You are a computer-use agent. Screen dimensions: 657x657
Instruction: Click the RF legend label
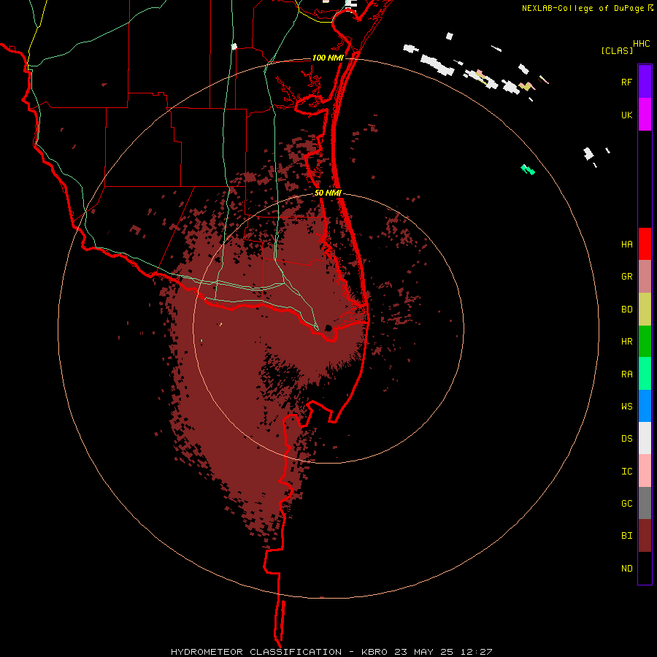(x=626, y=82)
